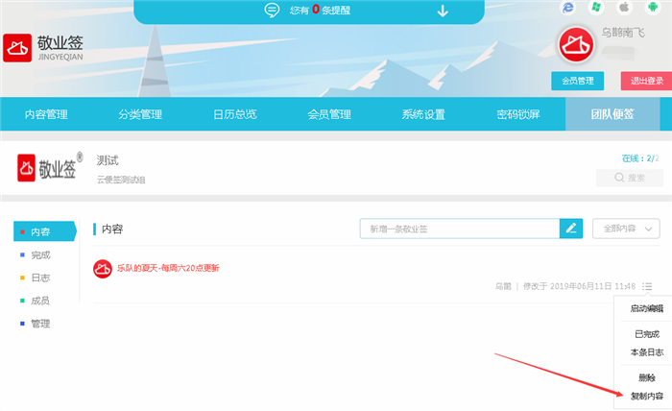Click the 新增一条敬业签 input field

click(459, 229)
